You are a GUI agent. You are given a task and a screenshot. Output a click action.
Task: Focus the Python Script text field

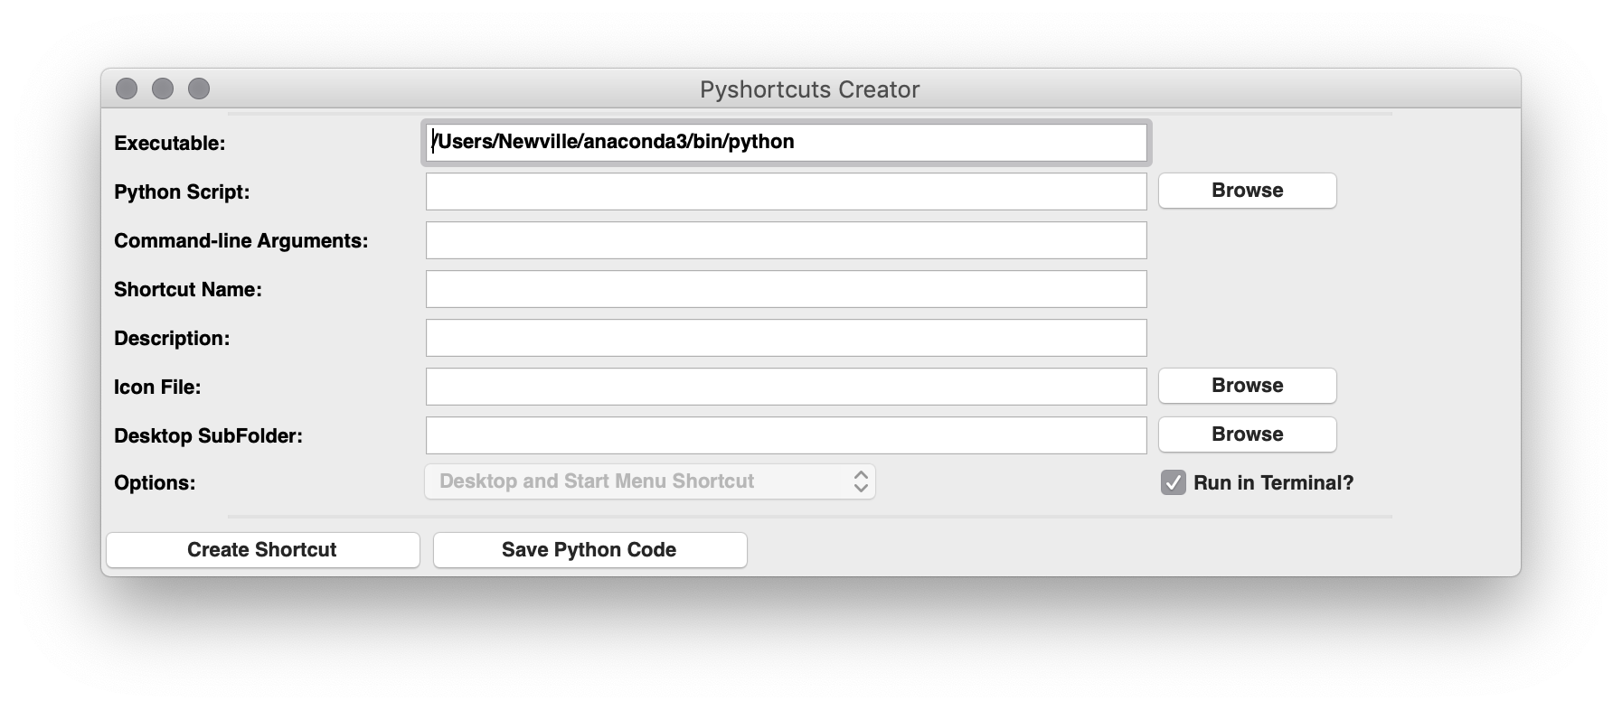pos(786,192)
